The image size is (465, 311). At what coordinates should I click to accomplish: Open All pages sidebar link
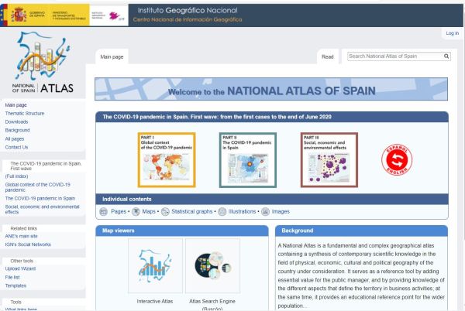(15, 138)
